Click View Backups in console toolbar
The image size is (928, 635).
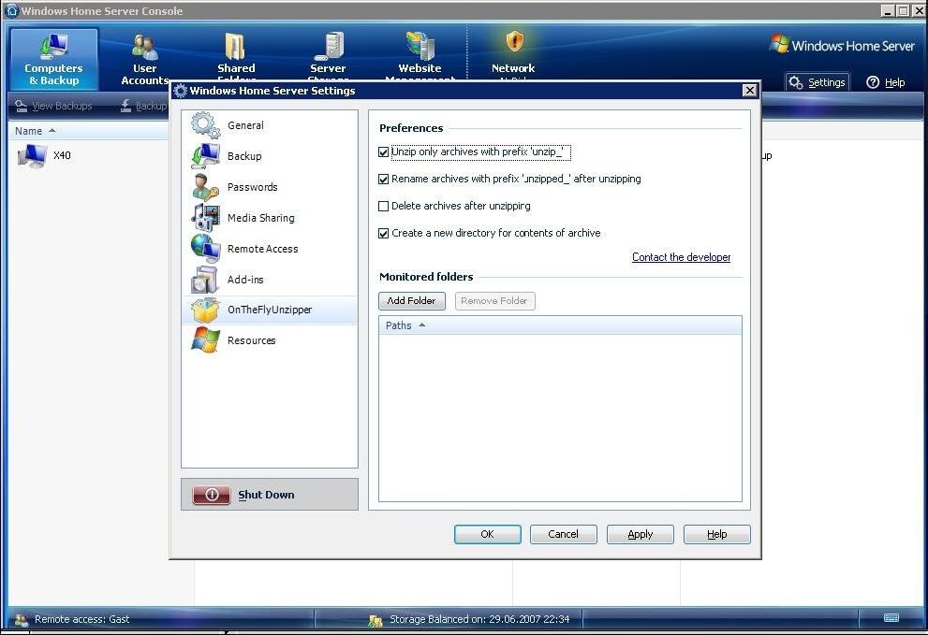point(53,106)
